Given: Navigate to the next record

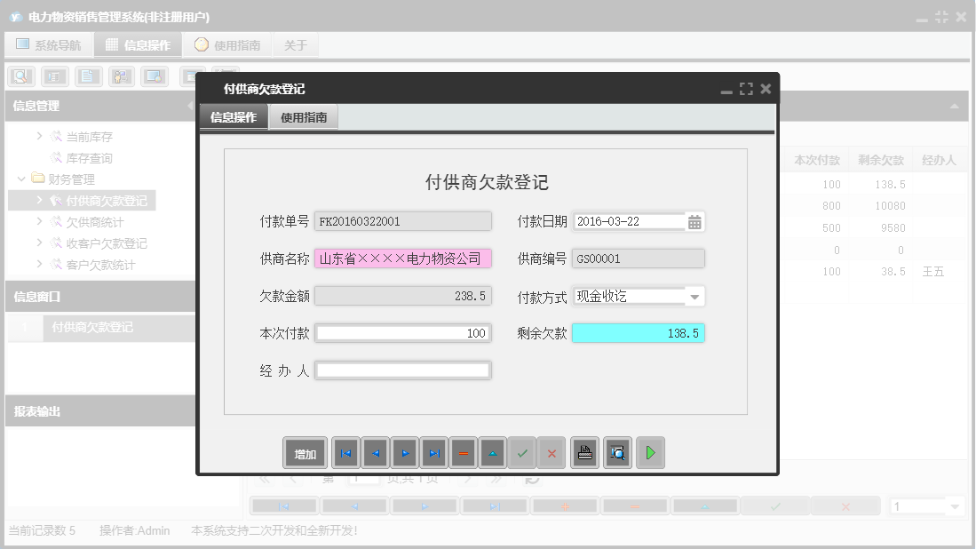Looking at the screenshot, I should pos(404,452).
